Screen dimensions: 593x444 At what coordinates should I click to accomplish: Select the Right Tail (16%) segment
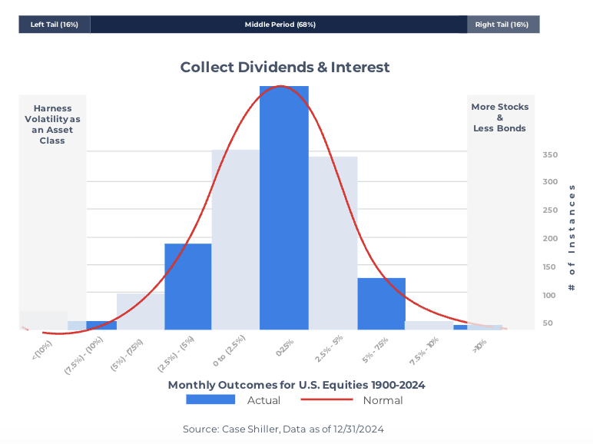pyautogui.click(x=502, y=25)
